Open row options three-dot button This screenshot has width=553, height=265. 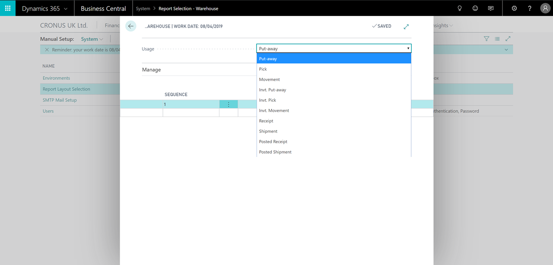229,104
